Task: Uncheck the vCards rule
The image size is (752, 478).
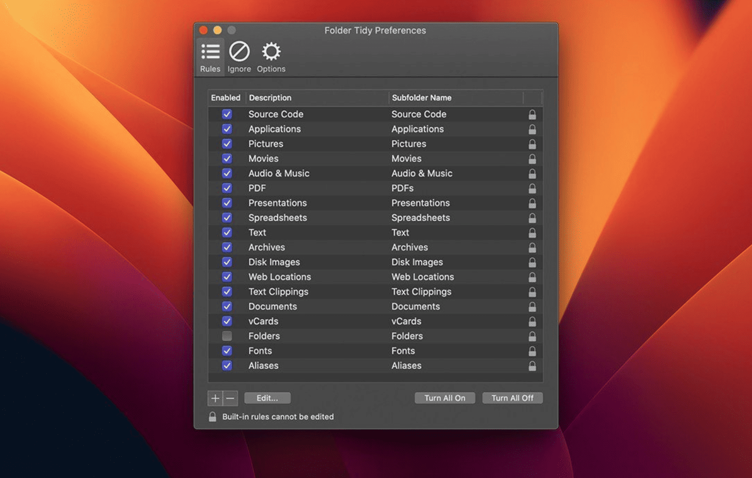Action: (x=227, y=321)
